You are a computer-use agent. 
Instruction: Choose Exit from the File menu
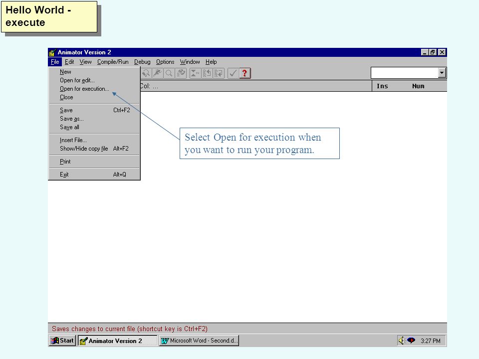94,175
